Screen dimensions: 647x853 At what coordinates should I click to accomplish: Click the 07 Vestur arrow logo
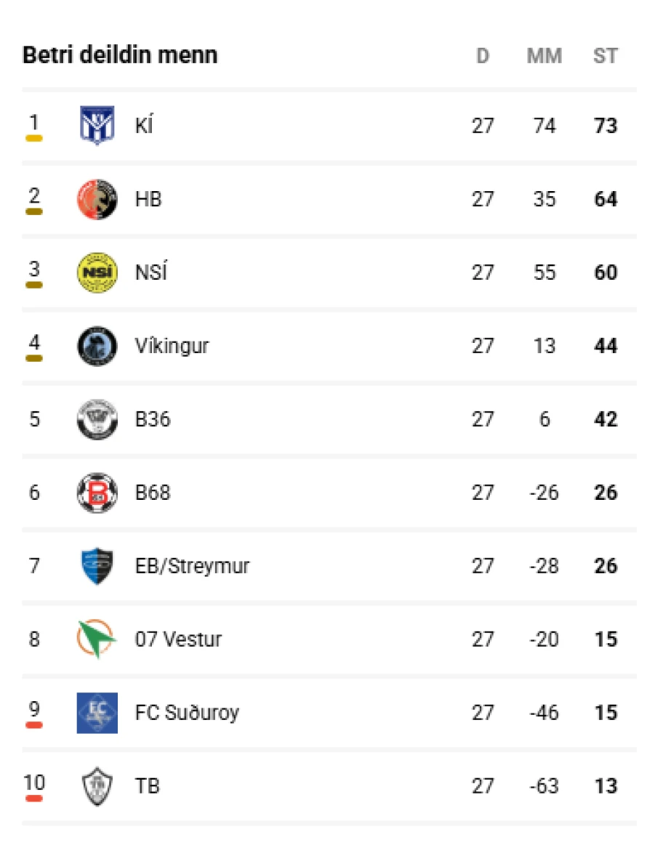(97, 639)
